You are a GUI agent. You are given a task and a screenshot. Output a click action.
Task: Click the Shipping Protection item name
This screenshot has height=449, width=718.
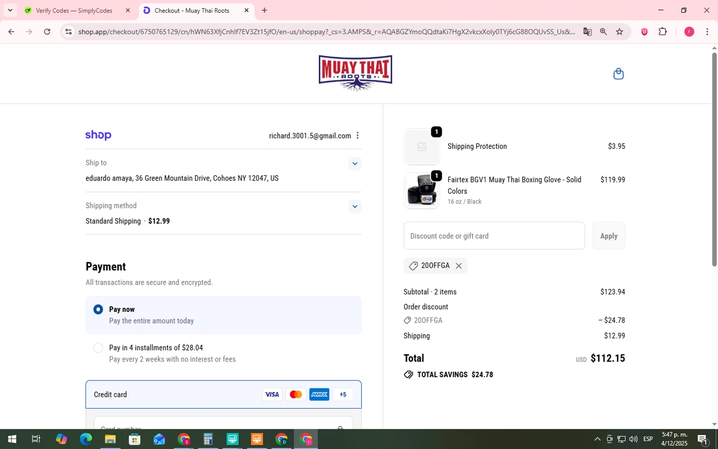point(477,146)
